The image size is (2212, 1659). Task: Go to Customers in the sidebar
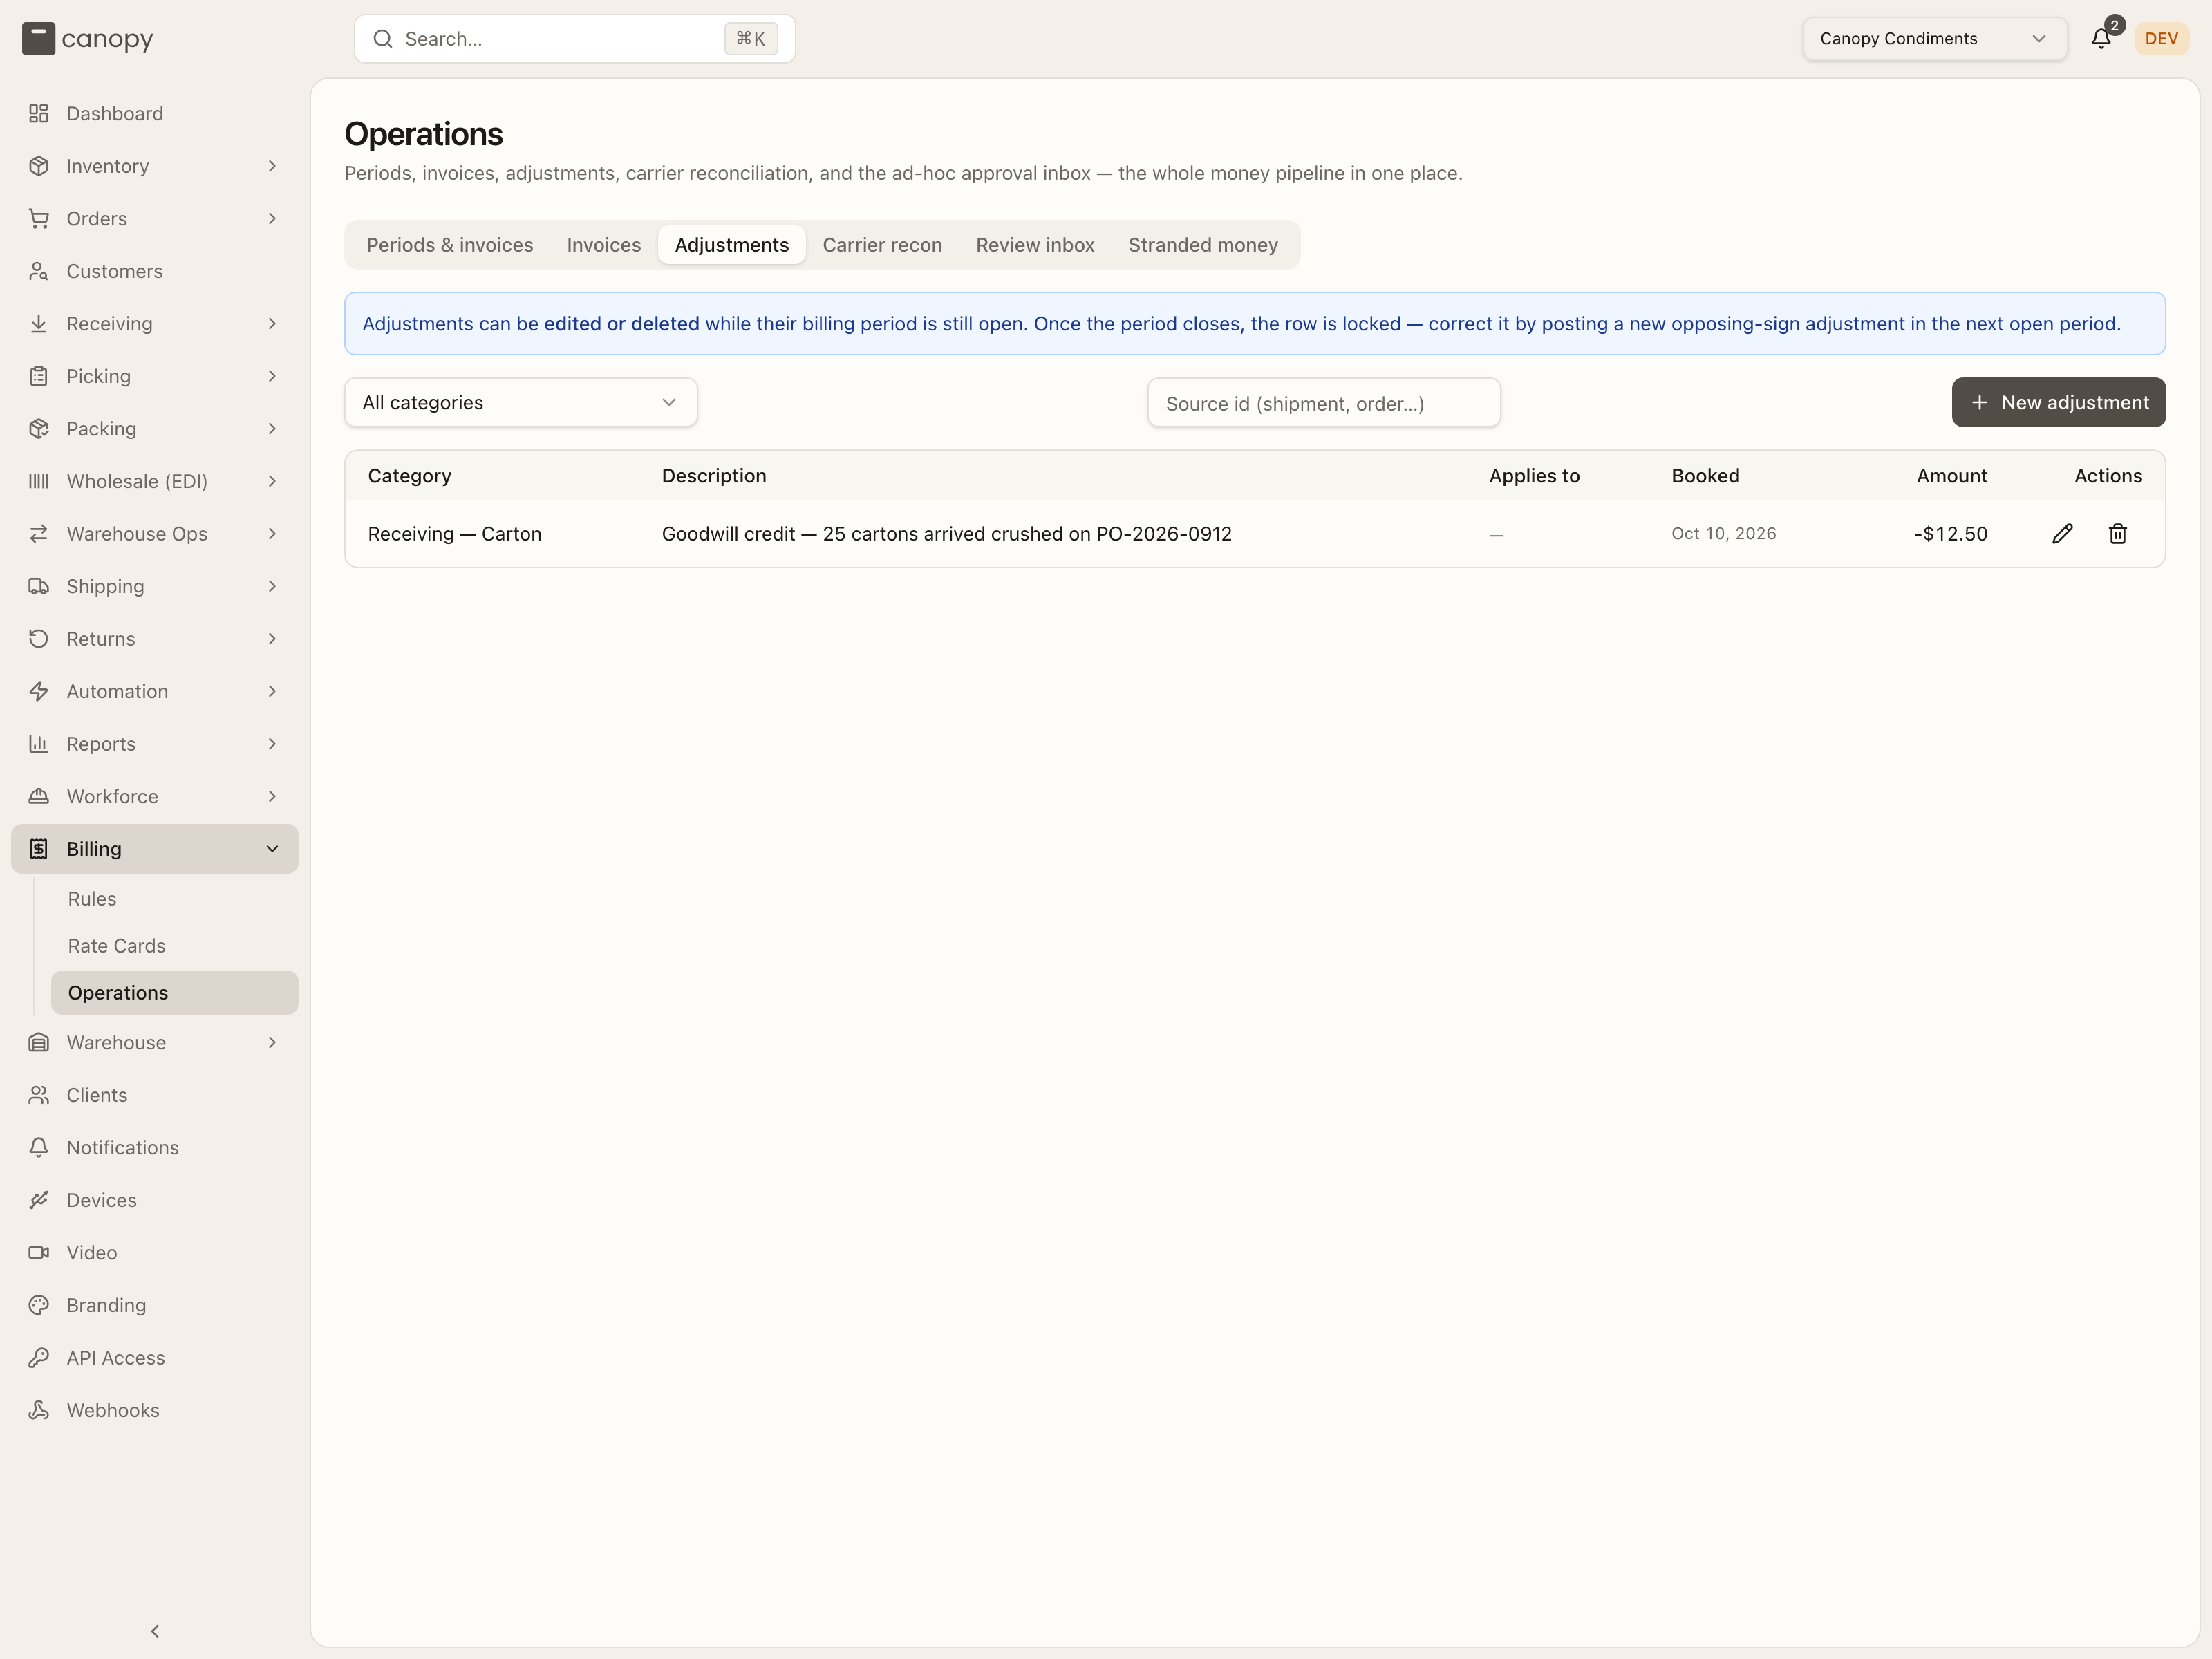pyautogui.click(x=155, y=271)
